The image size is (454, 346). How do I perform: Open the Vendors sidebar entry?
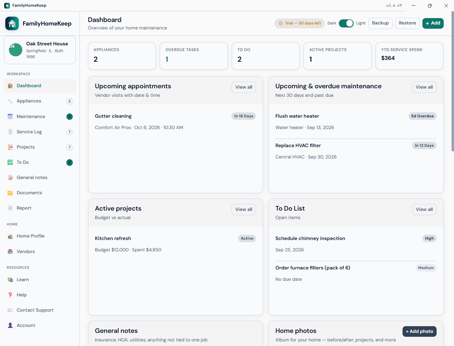pos(40,252)
